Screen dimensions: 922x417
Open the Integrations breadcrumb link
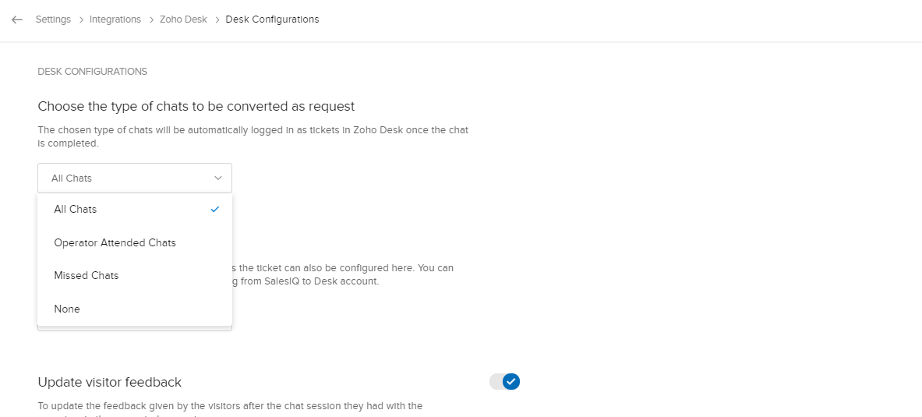tap(115, 19)
